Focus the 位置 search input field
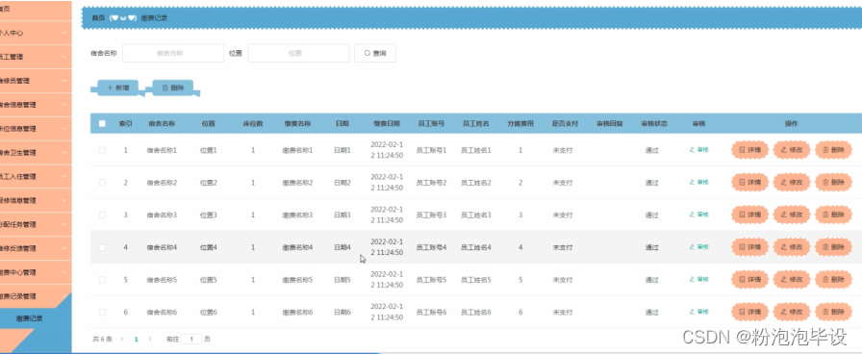This screenshot has width=862, height=355. point(298,53)
